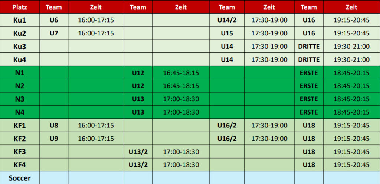The width and height of the screenshot is (380, 184).
Task: Click the N3 field label
Action: (20, 99)
